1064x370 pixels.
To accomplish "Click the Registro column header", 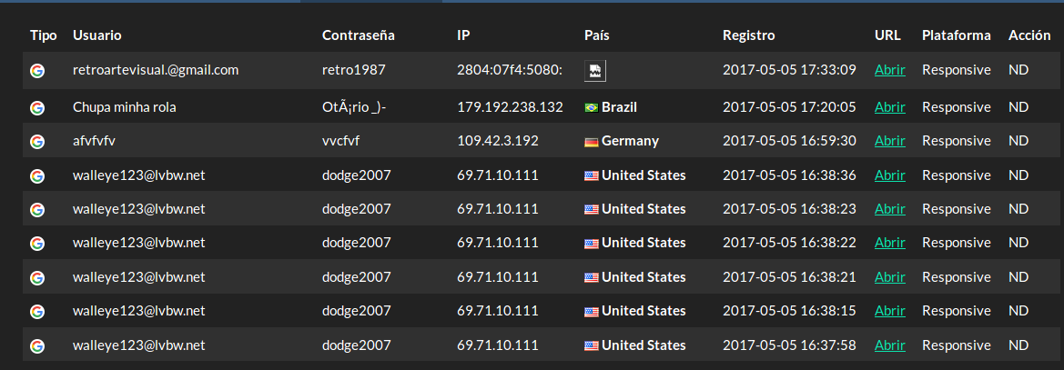I will click(x=748, y=35).
